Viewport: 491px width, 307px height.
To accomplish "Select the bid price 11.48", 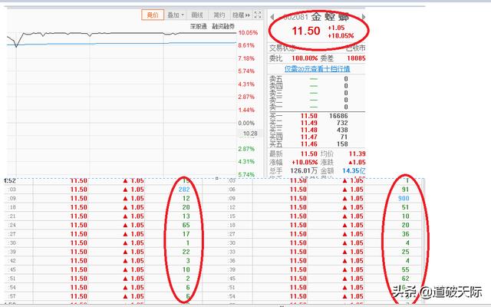I will pyautogui.click(x=308, y=130).
